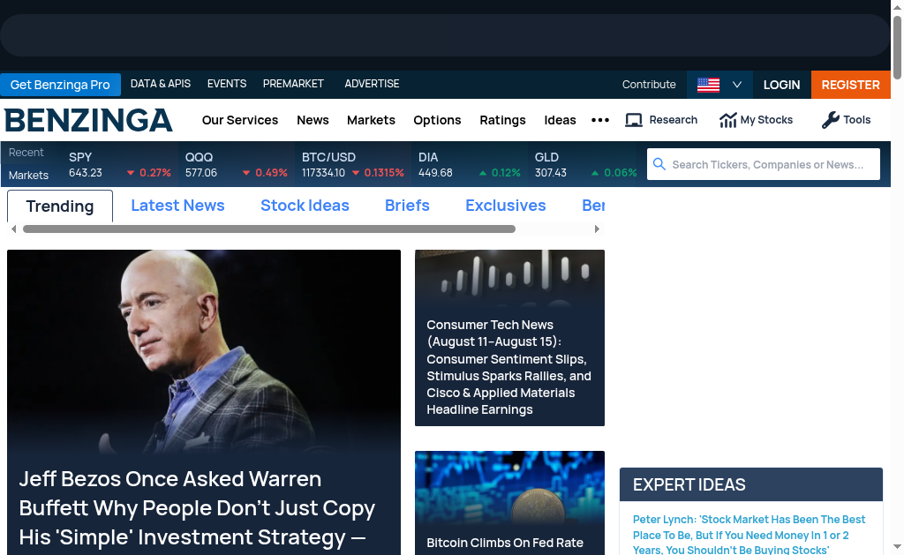This screenshot has width=904, height=555.
Task: Focus the ticker search field
Action: [764, 164]
